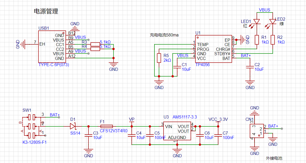
Task: Click the EH pin name on USB1
Action: [42, 44]
